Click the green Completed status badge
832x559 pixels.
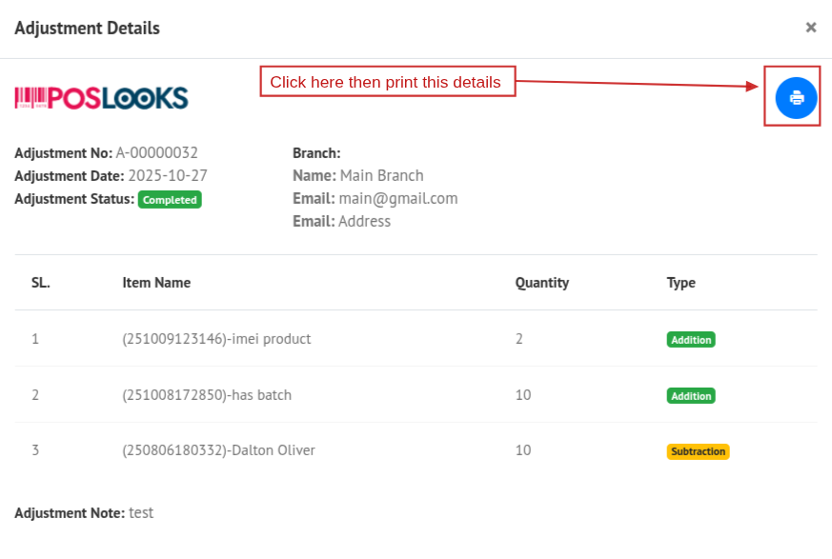pos(170,200)
